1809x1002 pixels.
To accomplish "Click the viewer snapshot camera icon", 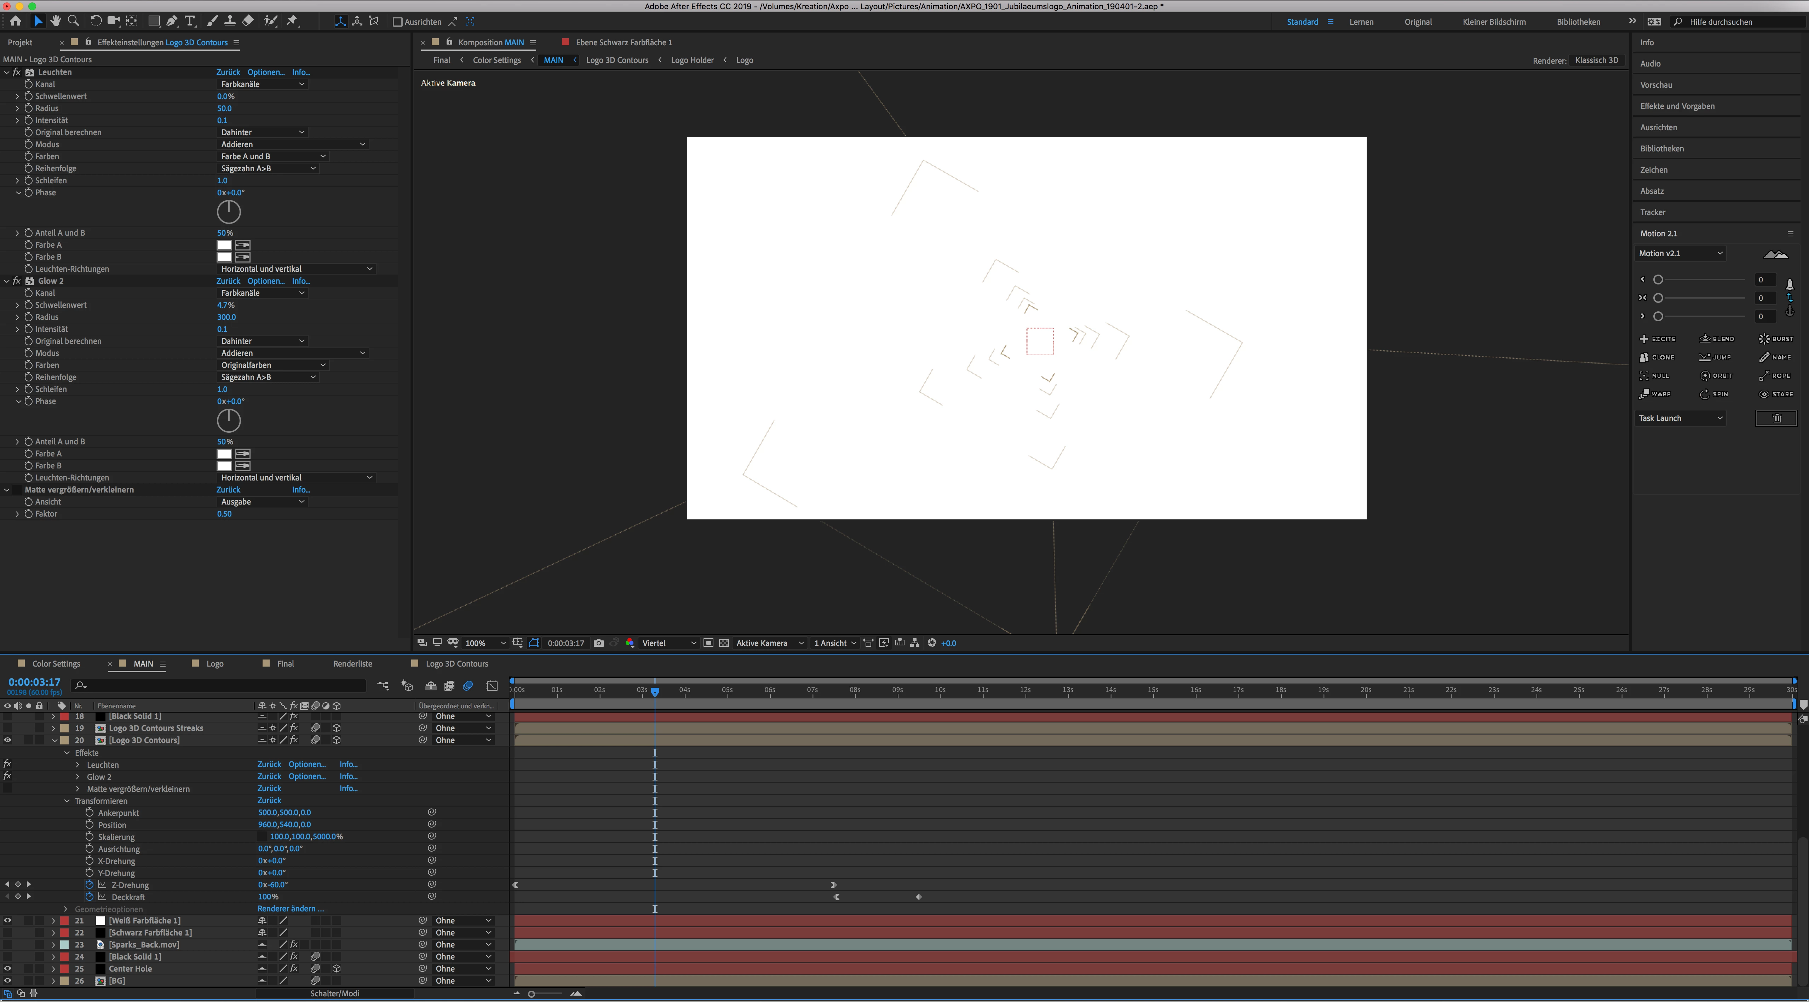I will [598, 643].
